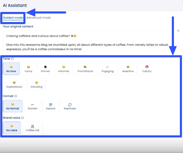The image size is (183, 153).
Task: Close the original content box
Action: [x=178, y=31]
